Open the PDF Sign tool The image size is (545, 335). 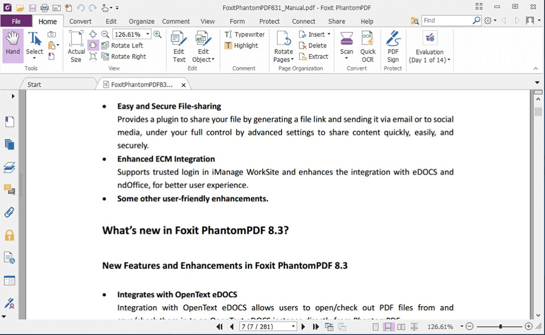tap(393, 46)
